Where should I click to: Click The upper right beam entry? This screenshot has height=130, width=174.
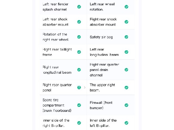pos(111,87)
